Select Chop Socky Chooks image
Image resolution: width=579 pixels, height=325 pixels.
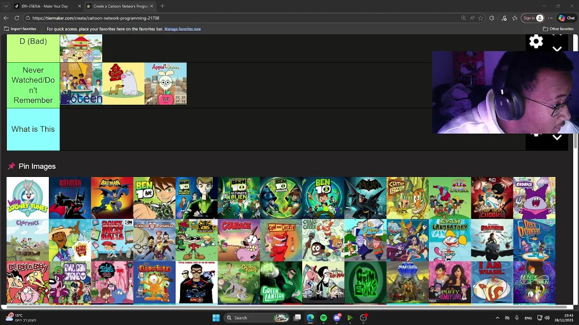pyautogui.click(x=492, y=198)
